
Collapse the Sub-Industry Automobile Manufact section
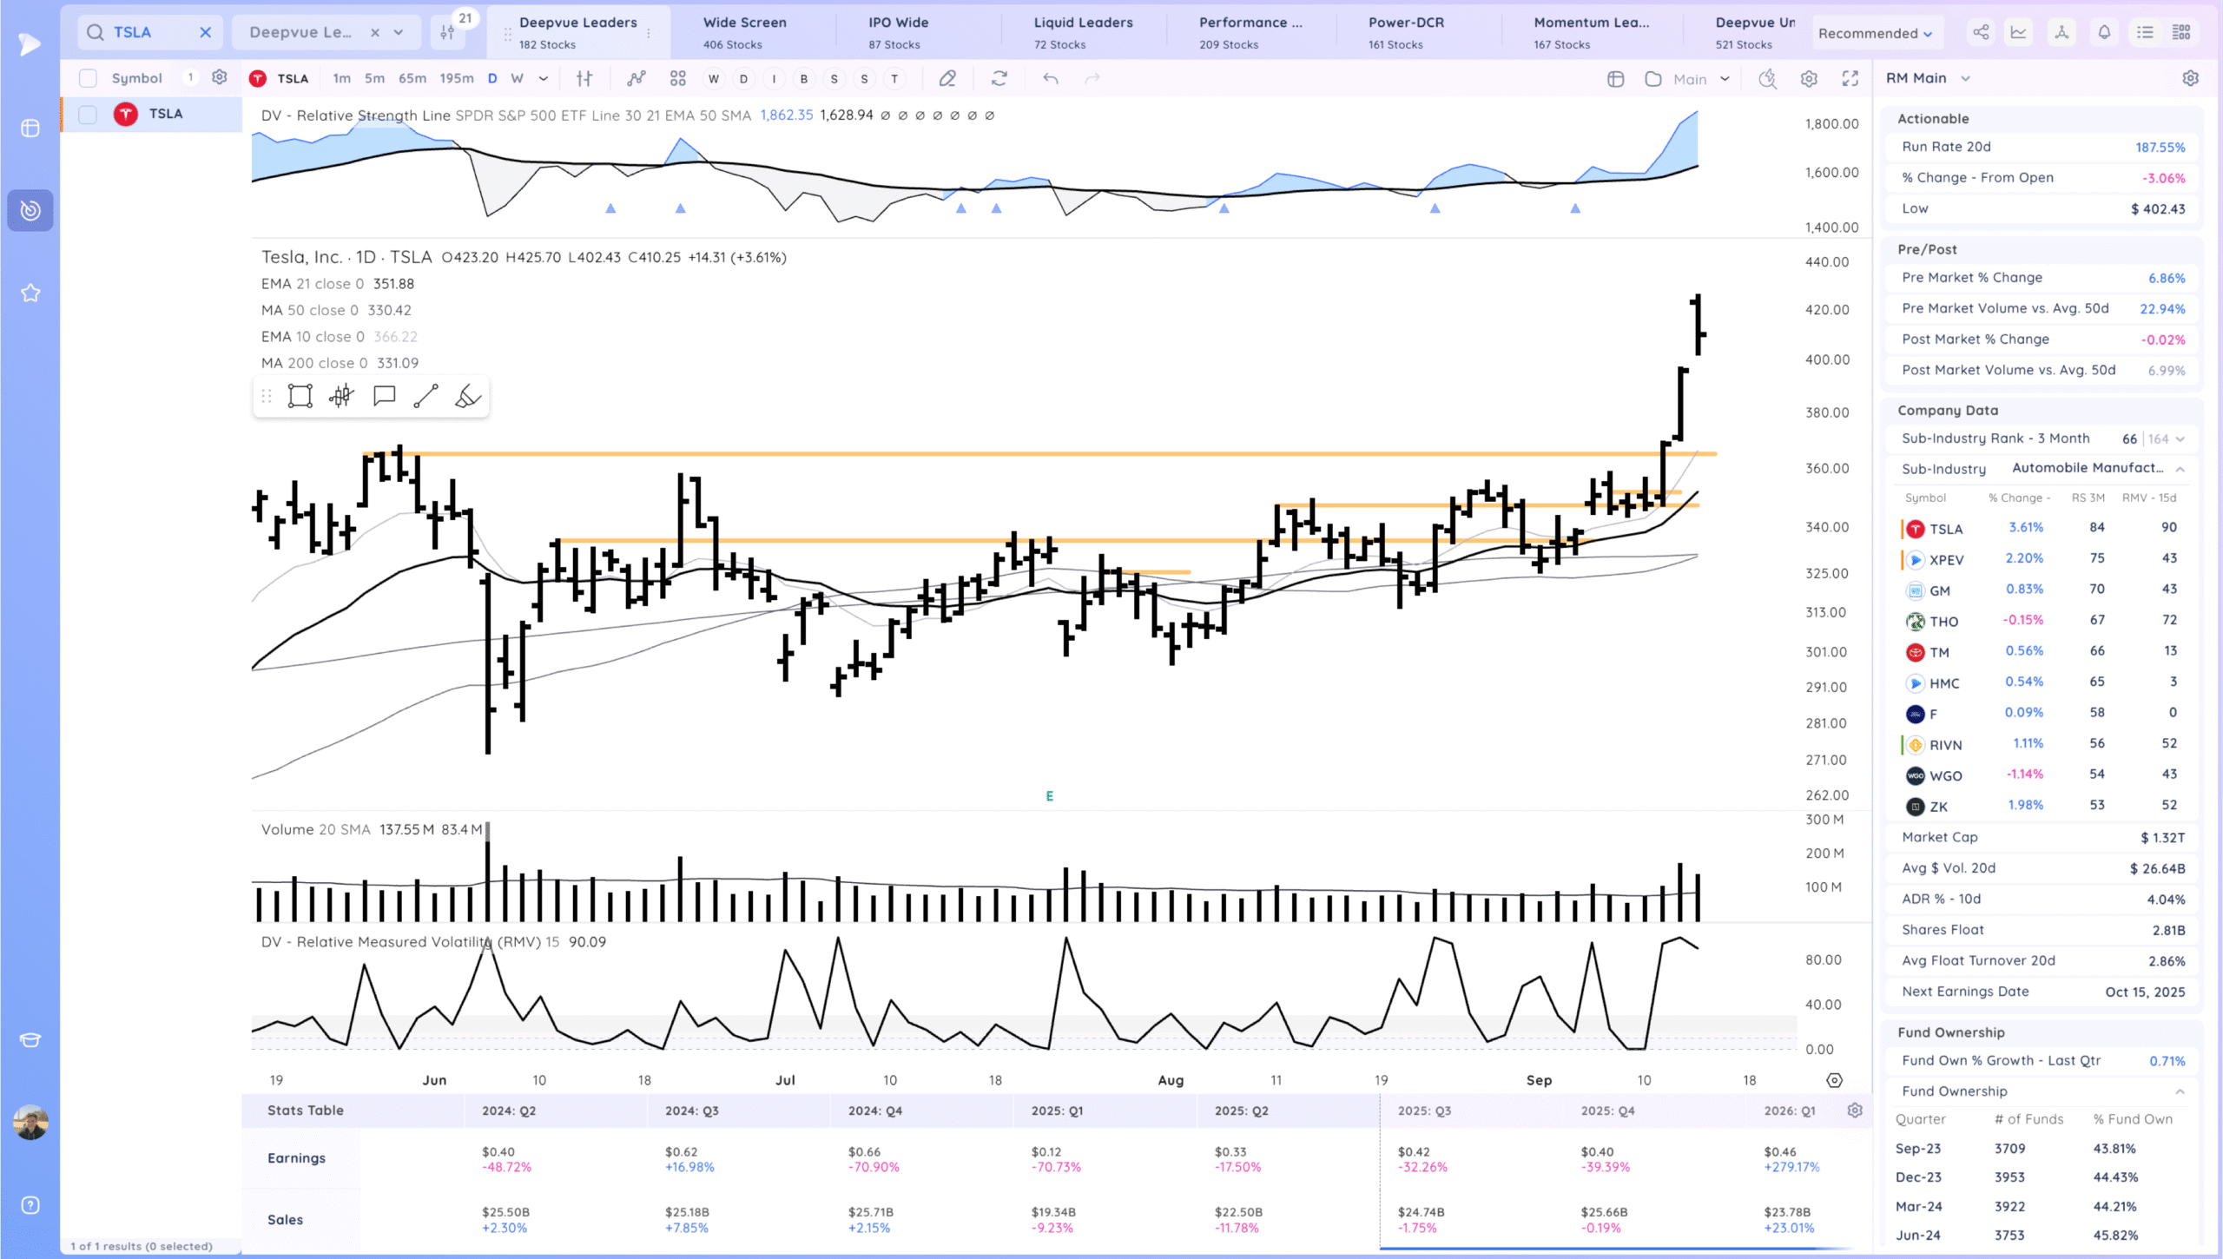tap(2180, 469)
